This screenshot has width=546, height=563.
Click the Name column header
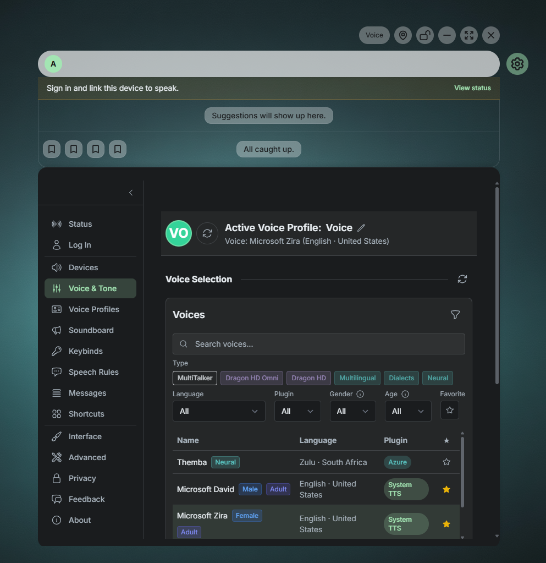pos(187,441)
